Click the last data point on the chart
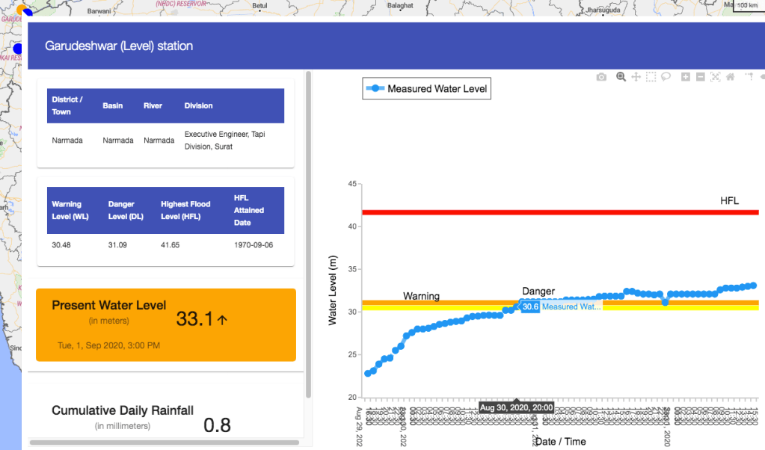The image size is (765, 450). pyautogui.click(x=753, y=286)
